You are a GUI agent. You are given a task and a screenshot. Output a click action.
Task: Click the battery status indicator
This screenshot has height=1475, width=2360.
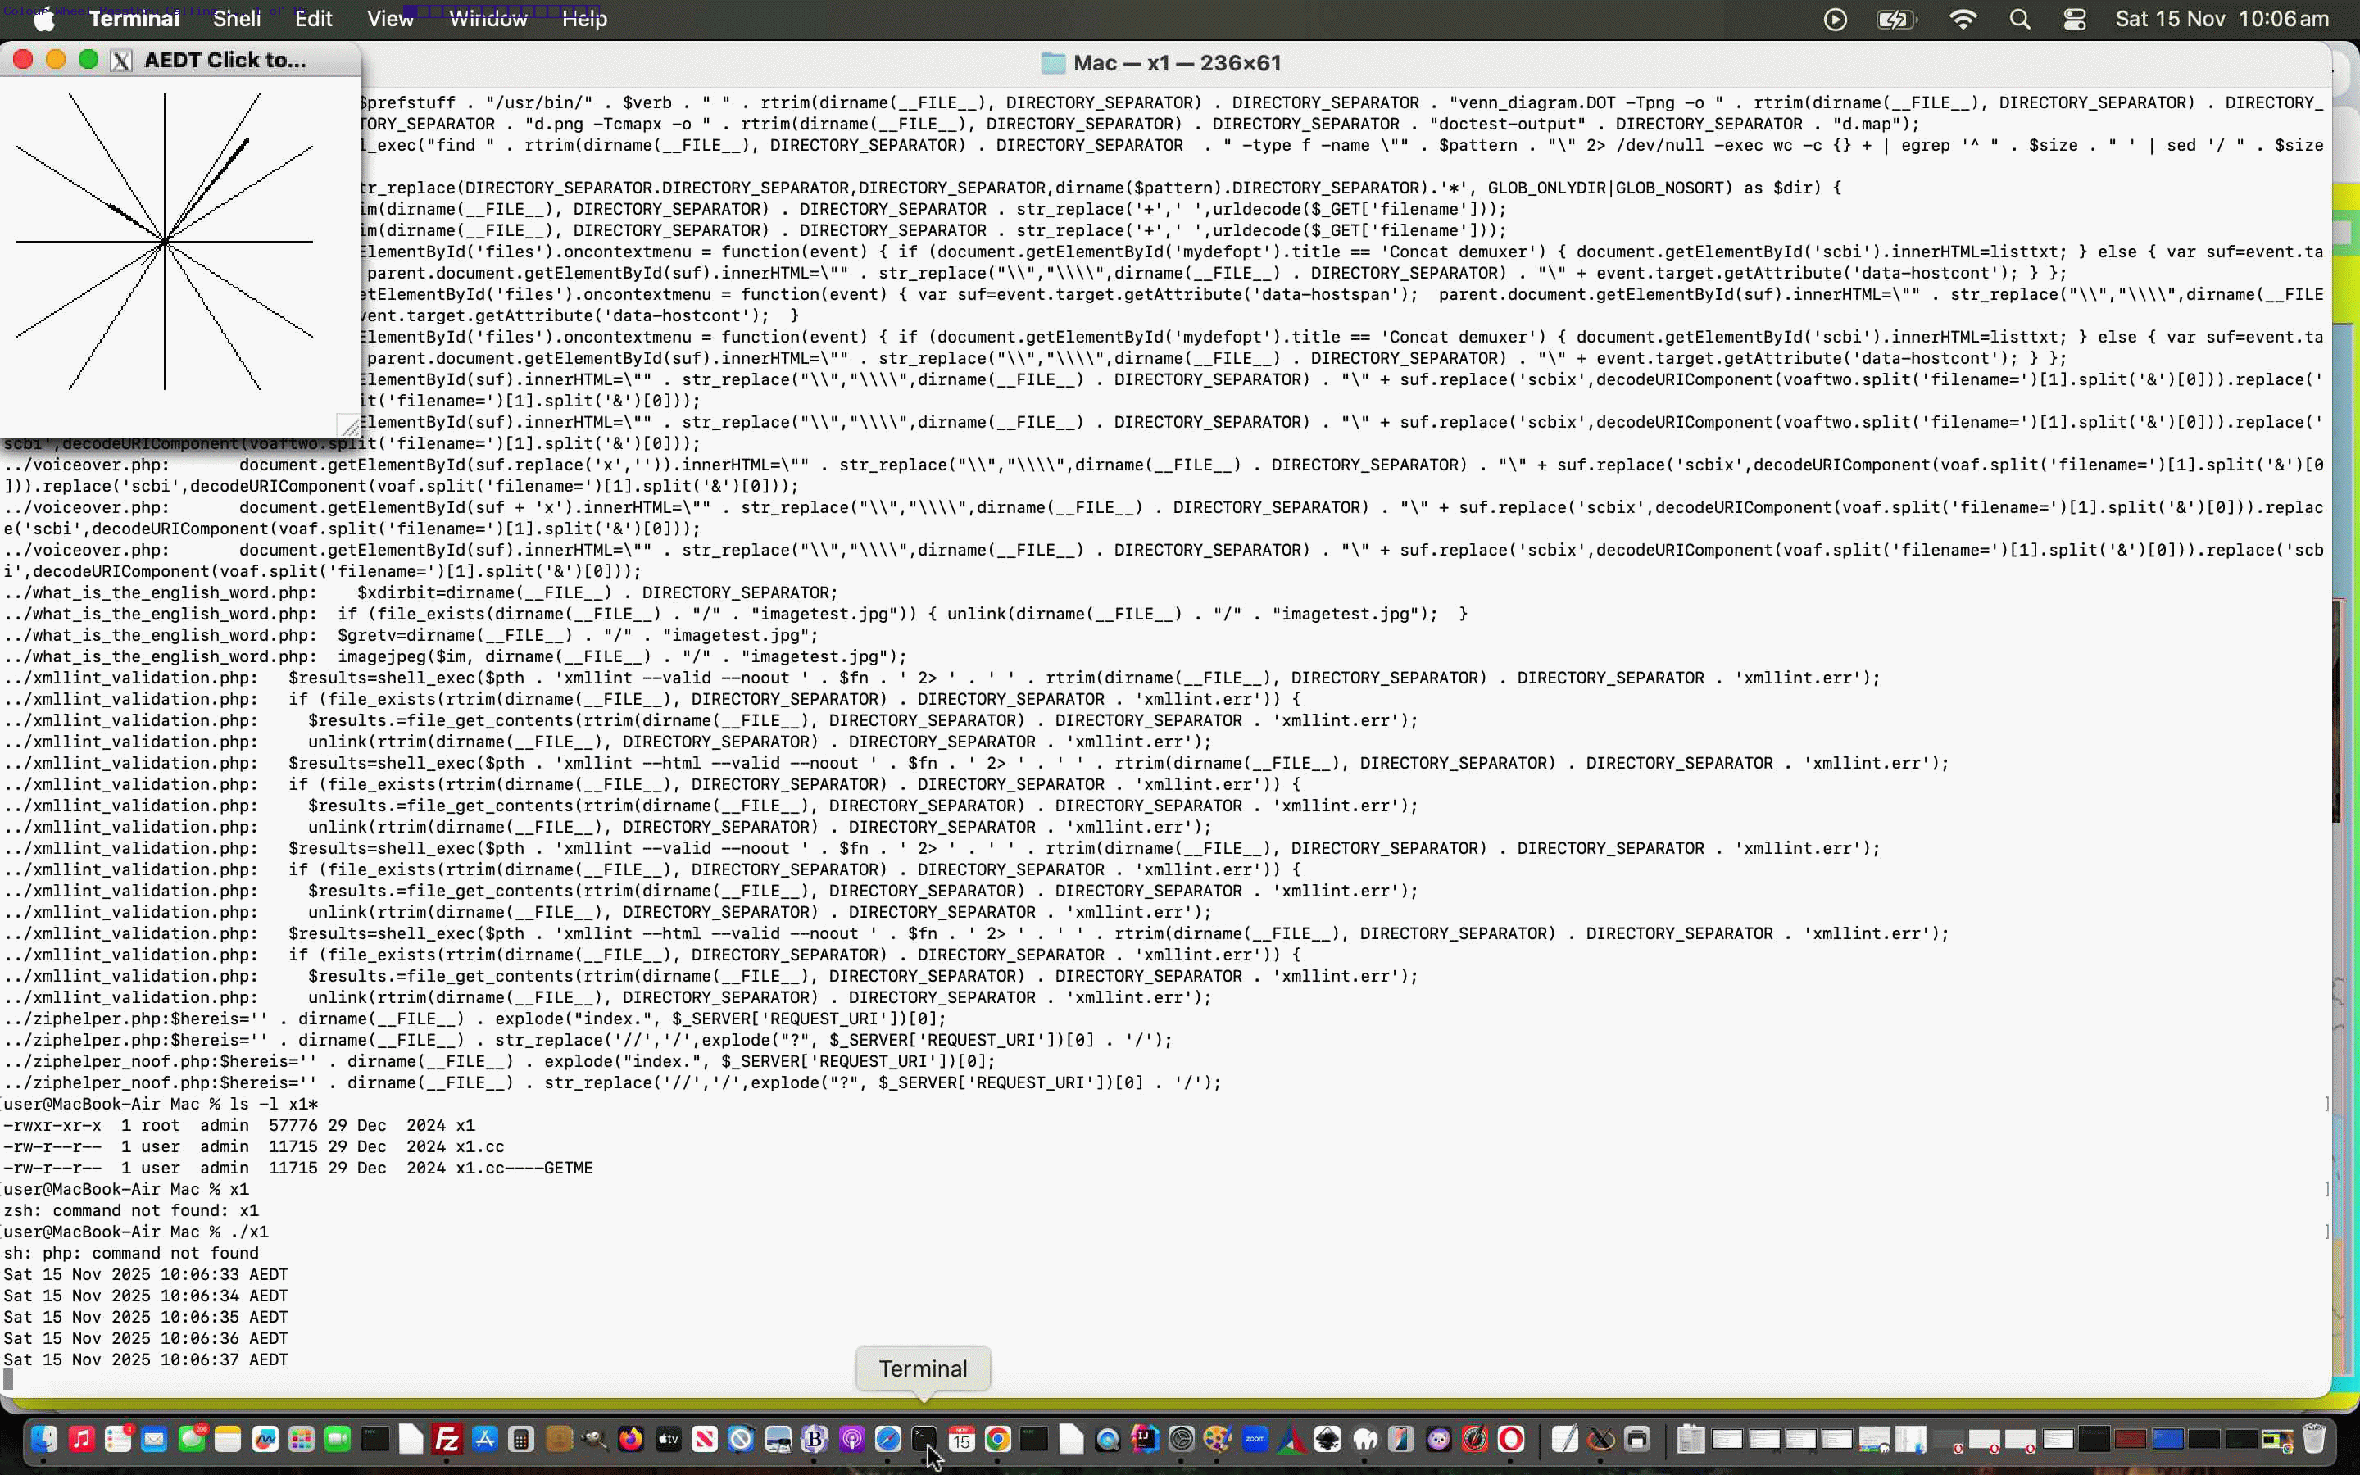click(x=1896, y=19)
